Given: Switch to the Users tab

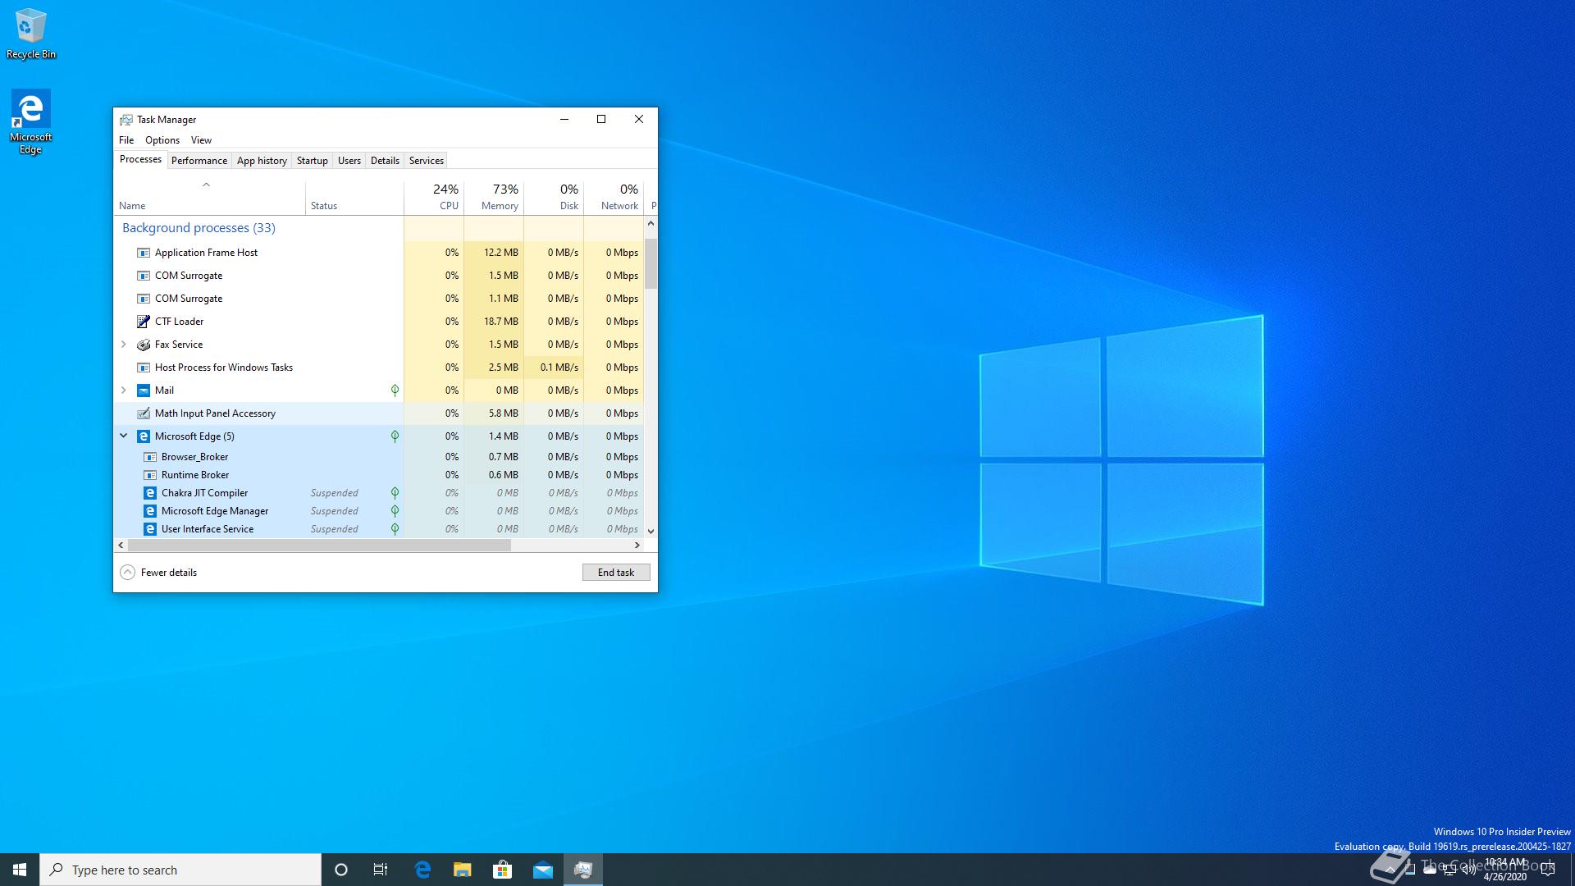Looking at the screenshot, I should pos(349,161).
